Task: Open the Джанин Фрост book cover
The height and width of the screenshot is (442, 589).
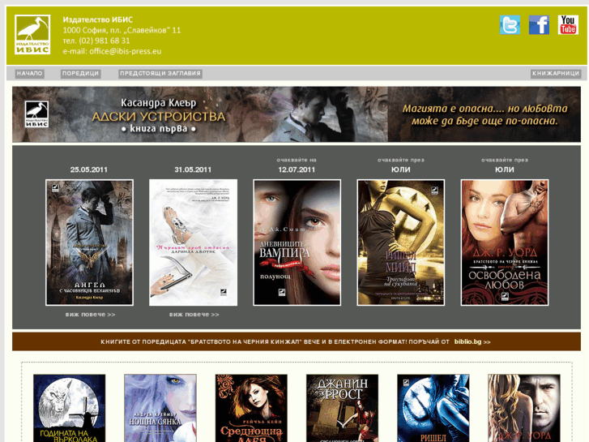Action: [x=342, y=408]
